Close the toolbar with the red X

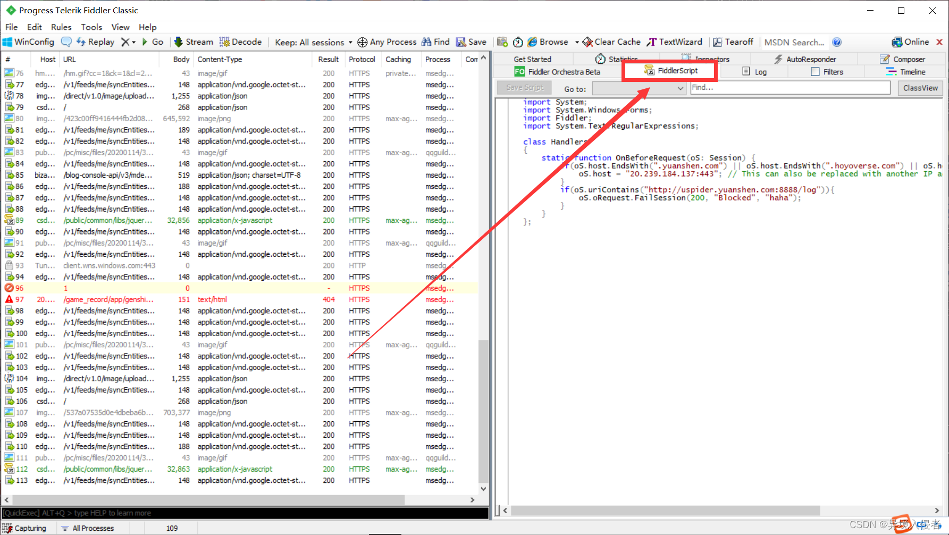(x=939, y=42)
